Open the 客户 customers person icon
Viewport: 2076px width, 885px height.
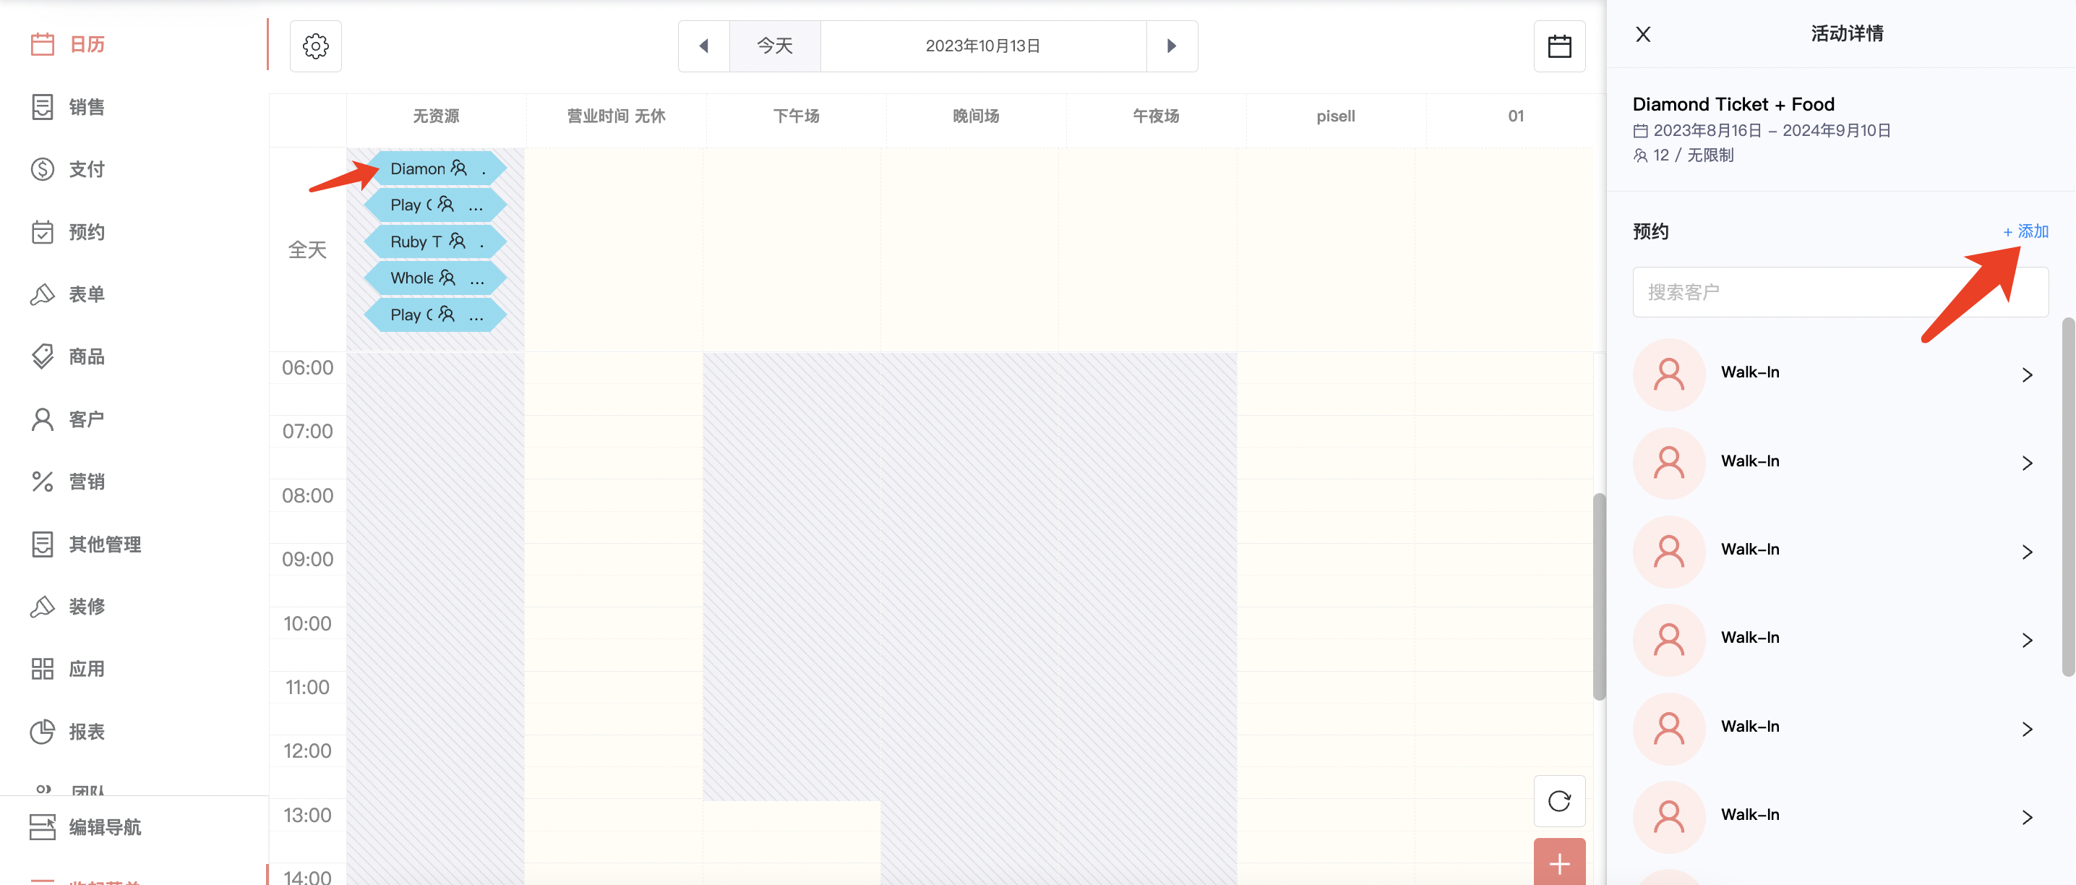(x=42, y=419)
